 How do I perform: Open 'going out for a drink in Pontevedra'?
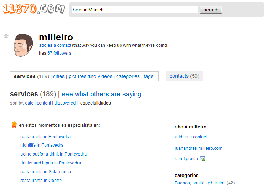(x=53, y=154)
